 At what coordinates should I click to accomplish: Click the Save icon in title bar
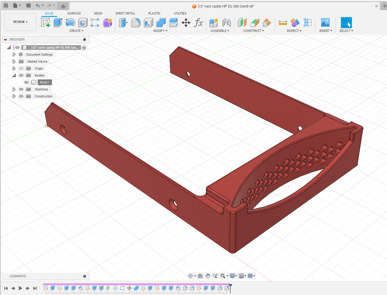pyautogui.click(x=28, y=6)
